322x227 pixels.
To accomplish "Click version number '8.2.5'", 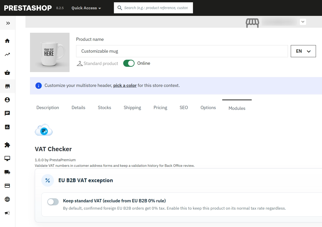I will pos(60,8).
